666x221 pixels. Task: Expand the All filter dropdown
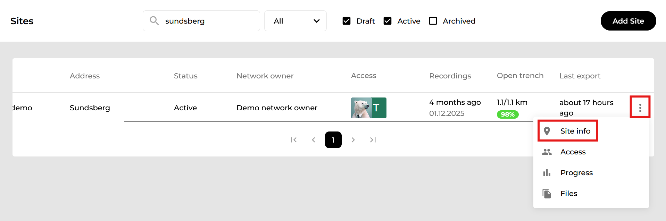coord(295,21)
